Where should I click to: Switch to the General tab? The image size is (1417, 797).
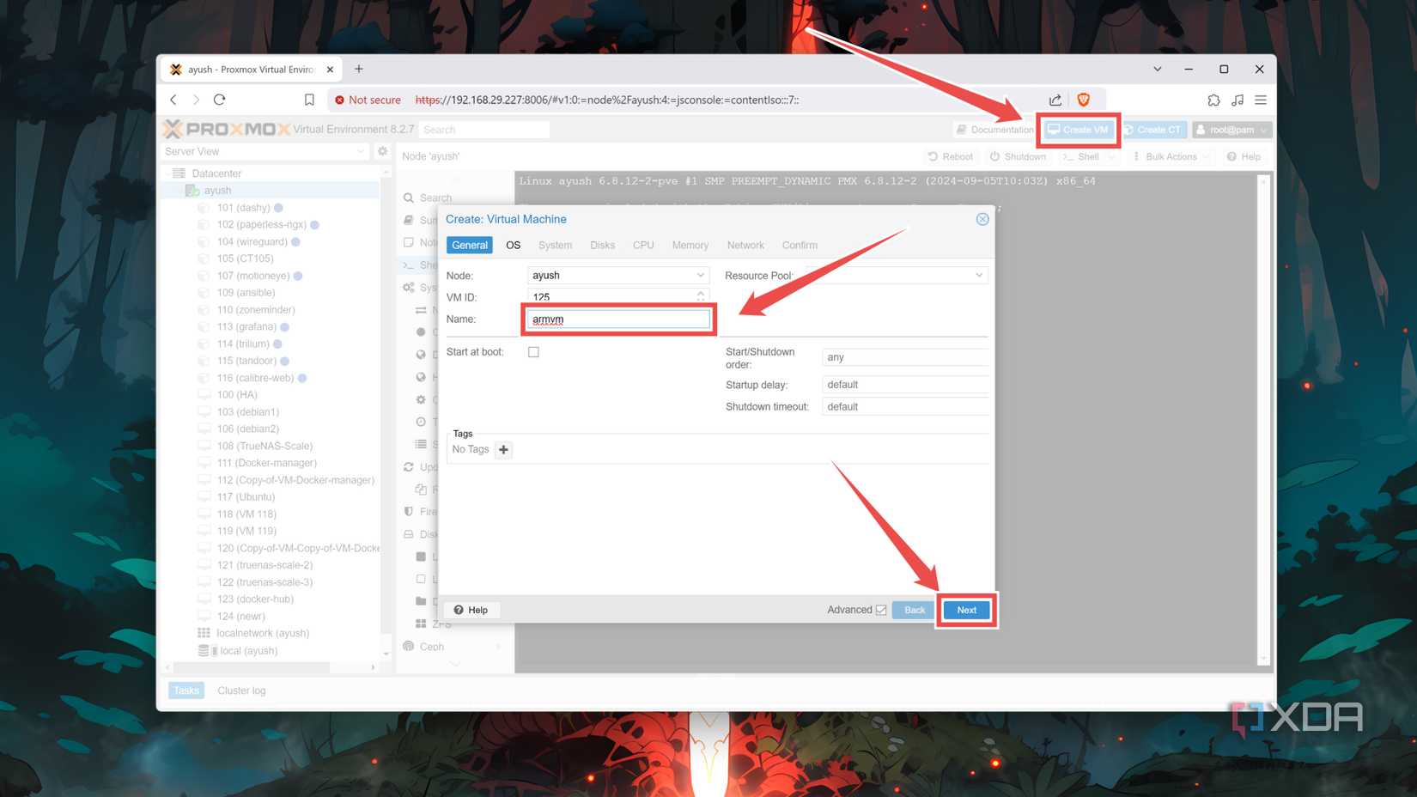point(470,245)
